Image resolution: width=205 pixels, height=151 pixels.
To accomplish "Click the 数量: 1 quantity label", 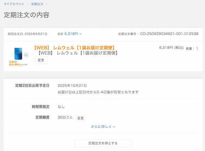I will 192,48.
